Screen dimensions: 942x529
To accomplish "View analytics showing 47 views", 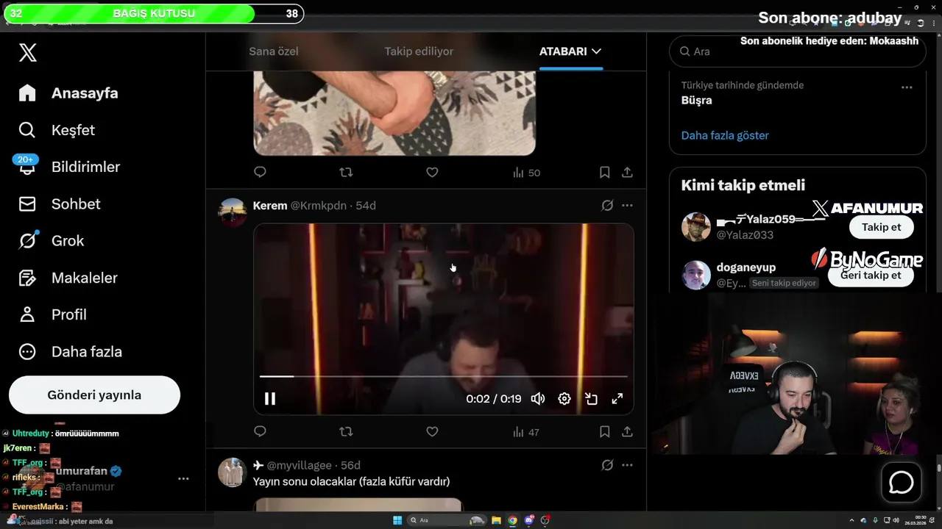I will 526,432.
